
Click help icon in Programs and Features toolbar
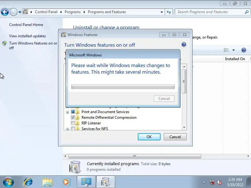244,50
